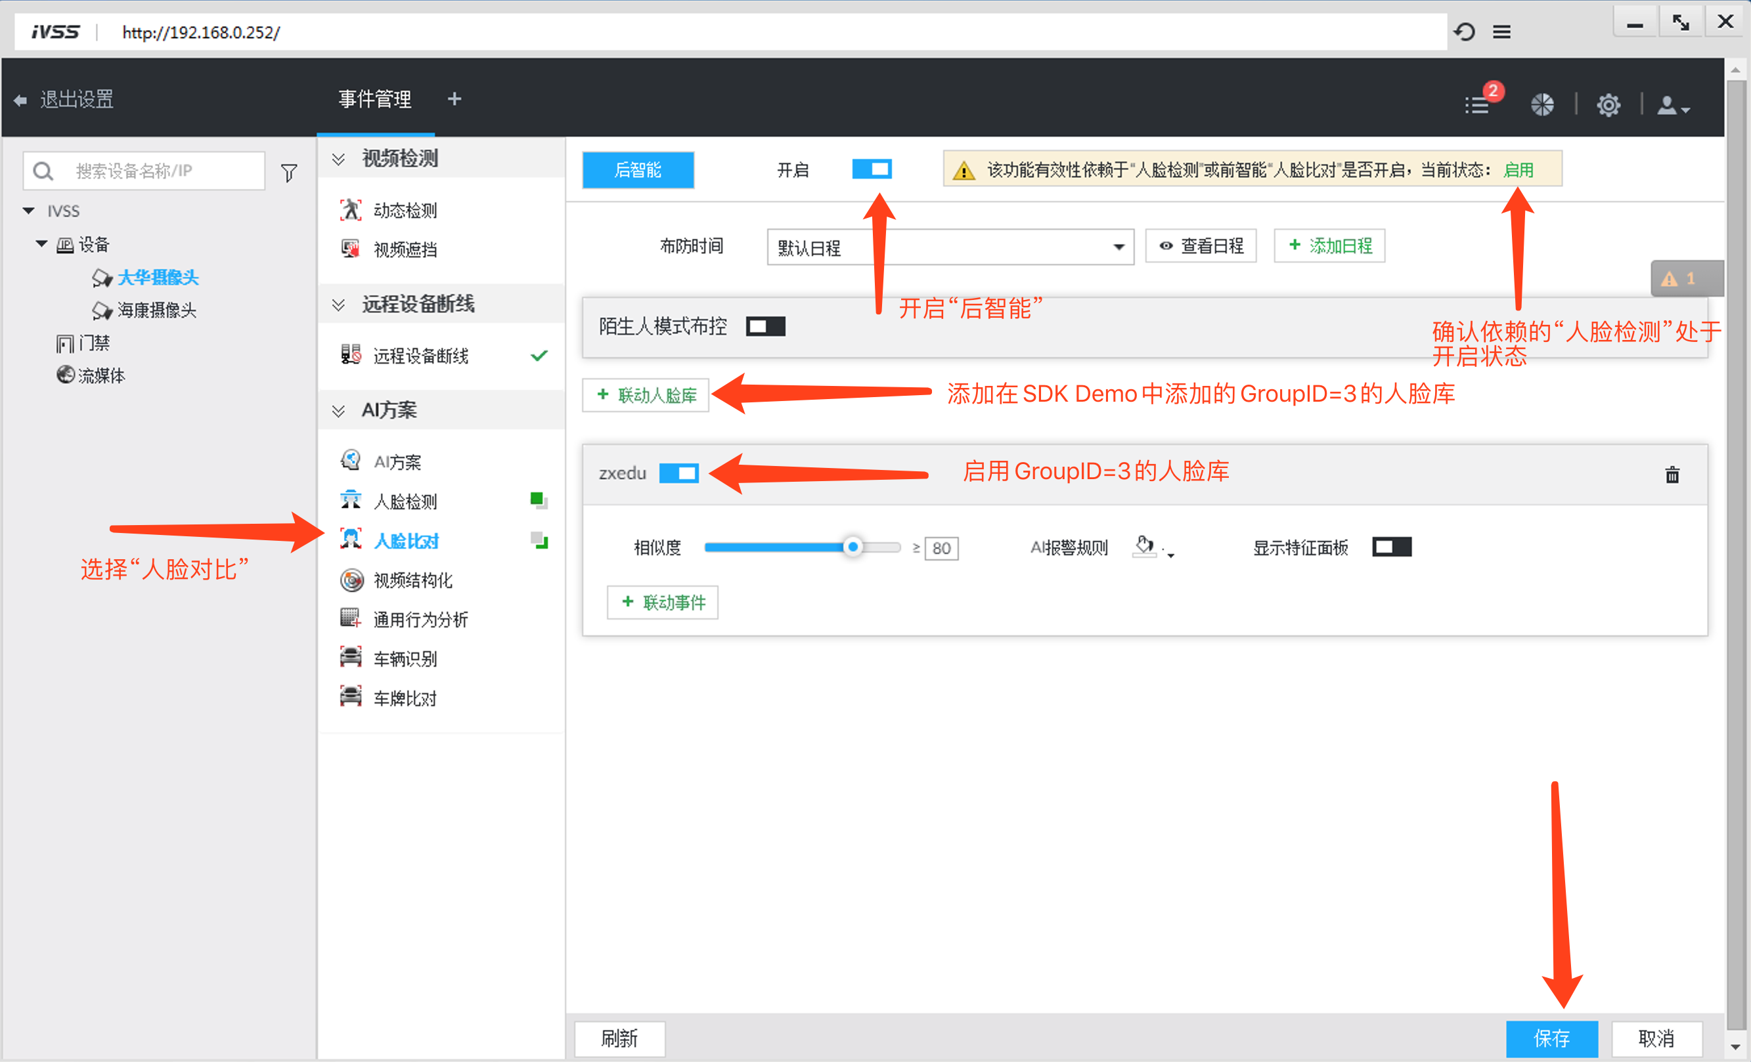Select 人脸检测 in AI方案 list
This screenshot has width=1751, height=1062.
pyautogui.click(x=406, y=501)
